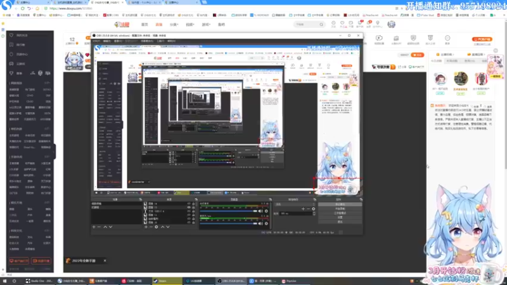Move selected scene down in Scenes dock
The image size is (507, 285).
click(110, 227)
